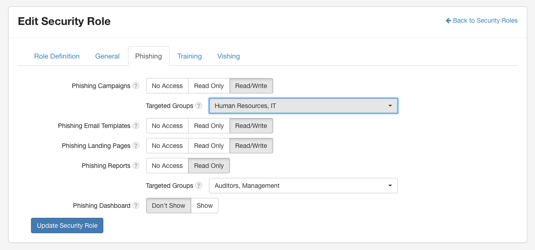This screenshot has width=535, height=250.
Task: Click help icon beside Phishing Campaigns
Action: click(x=136, y=86)
